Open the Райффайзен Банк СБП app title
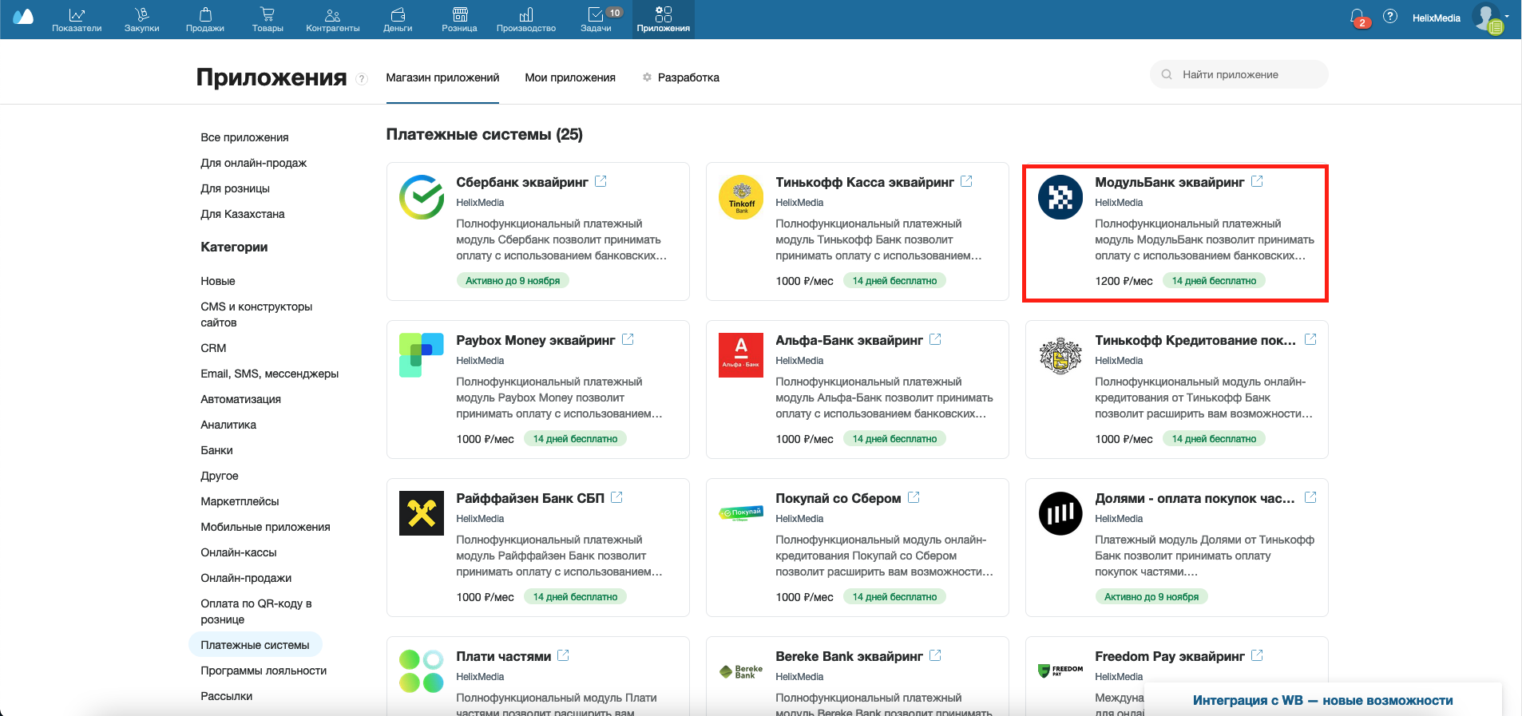The image size is (1522, 716). click(x=530, y=498)
